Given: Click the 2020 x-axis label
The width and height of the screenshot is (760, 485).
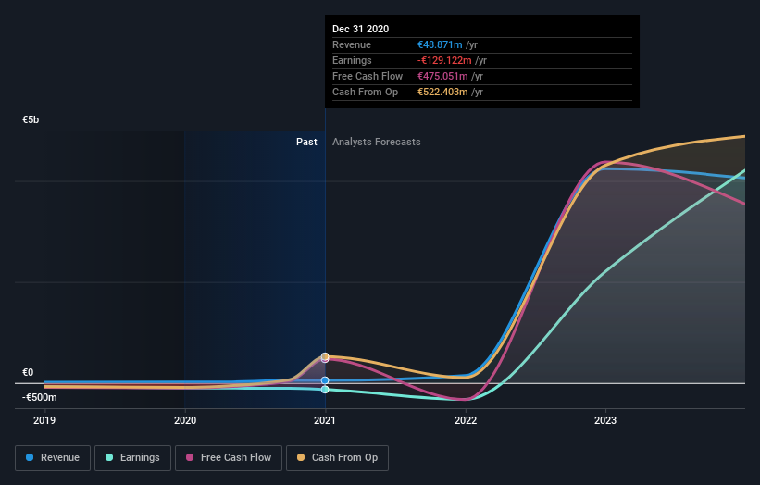Looking at the screenshot, I should pos(185,420).
